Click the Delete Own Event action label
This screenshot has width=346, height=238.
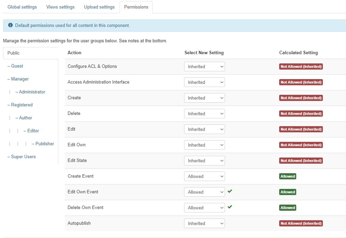point(86,207)
